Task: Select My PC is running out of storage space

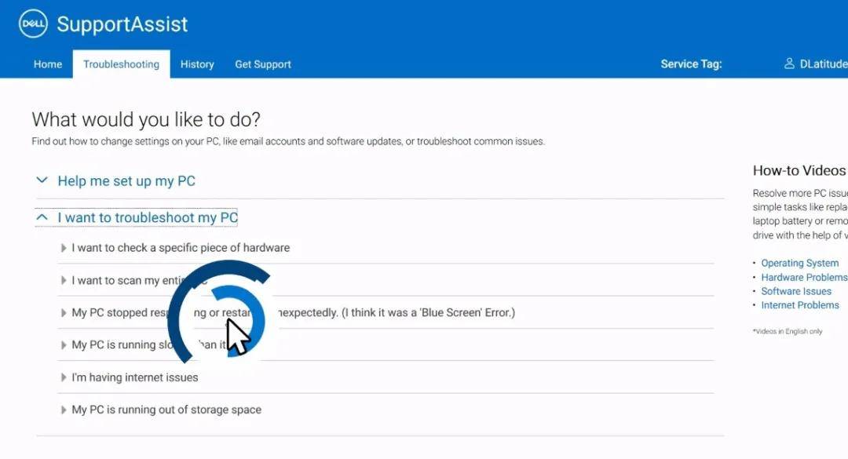Action: 166,410
